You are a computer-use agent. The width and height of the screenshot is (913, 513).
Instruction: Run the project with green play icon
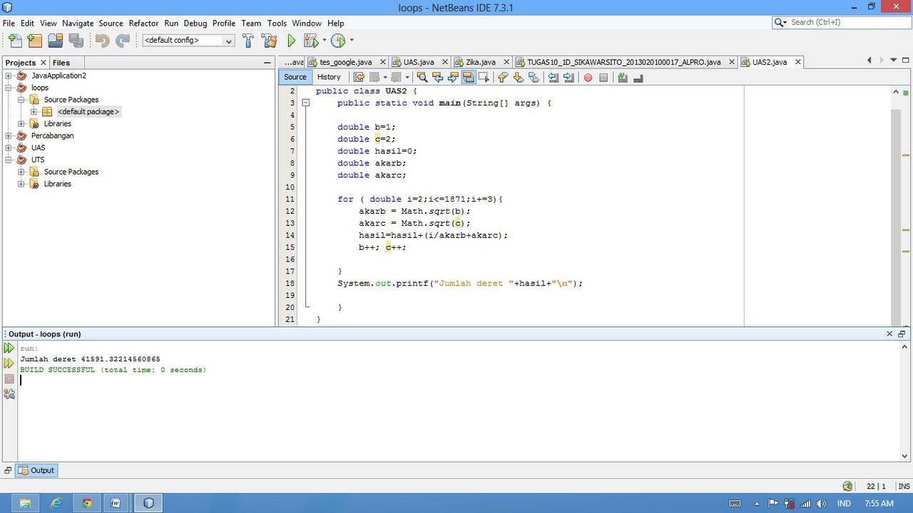point(291,41)
